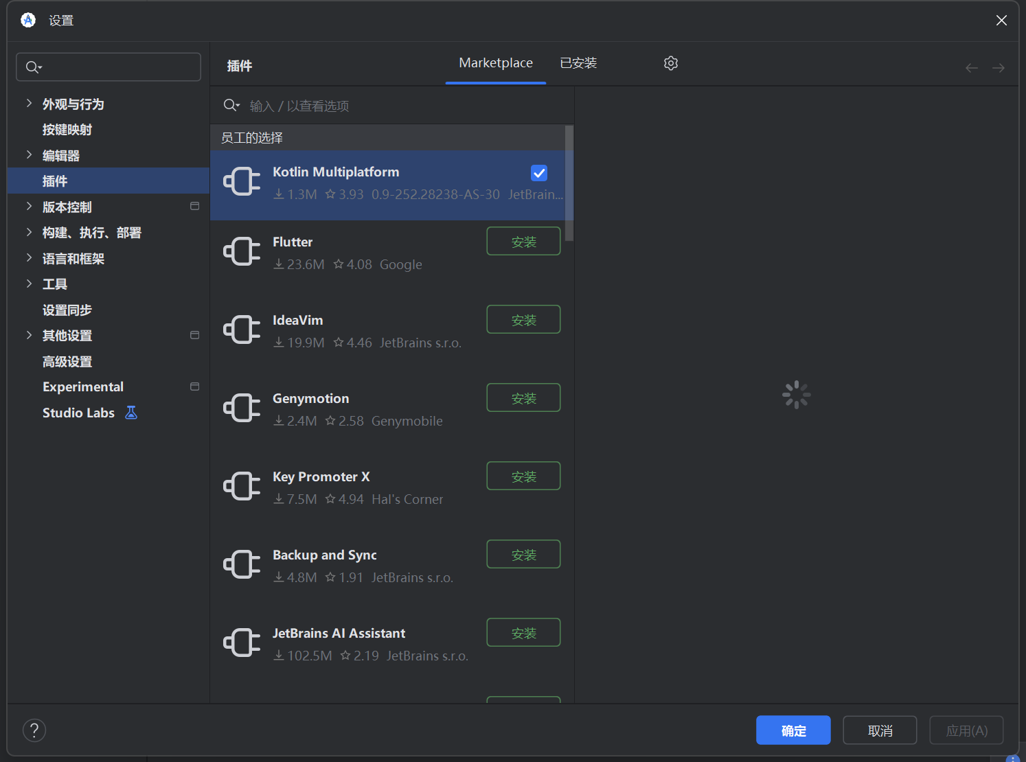The image size is (1026, 762).
Task: Install the Flutter plugin
Action: (524, 241)
